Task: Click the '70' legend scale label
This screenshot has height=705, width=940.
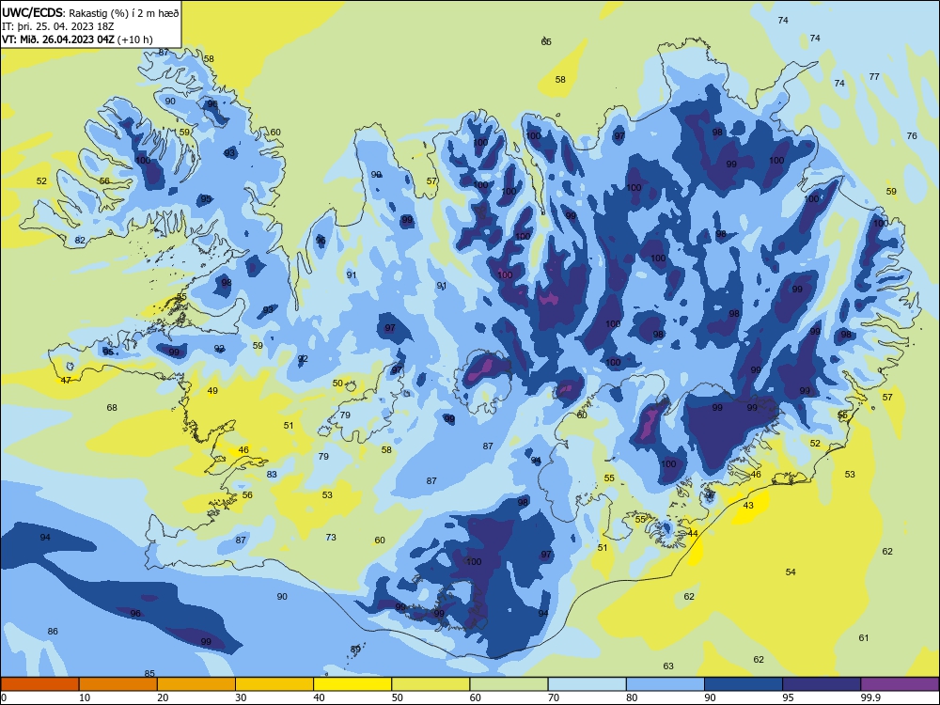Action: [x=554, y=697]
